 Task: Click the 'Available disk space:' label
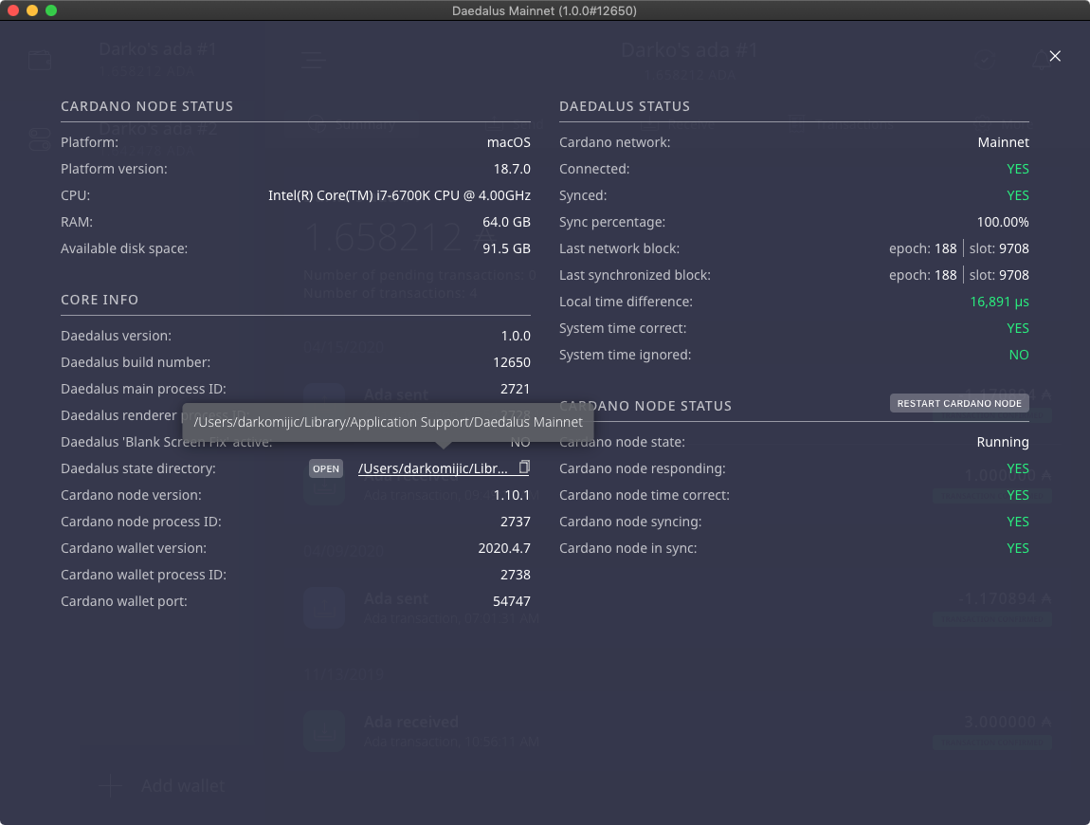point(124,249)
